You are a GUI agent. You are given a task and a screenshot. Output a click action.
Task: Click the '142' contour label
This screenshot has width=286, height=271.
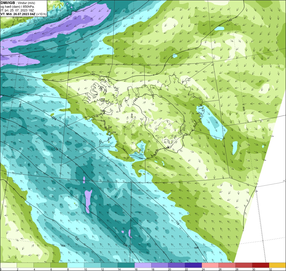coord(81,39)
